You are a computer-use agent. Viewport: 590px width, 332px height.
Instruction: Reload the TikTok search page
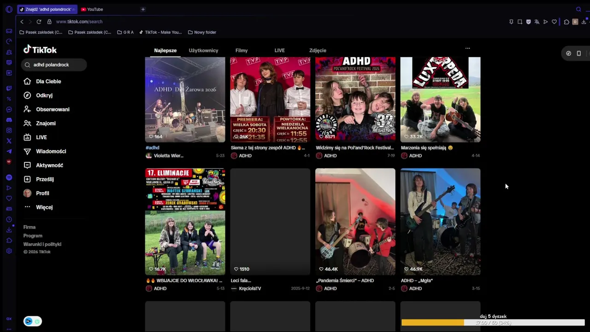point(39,22)
